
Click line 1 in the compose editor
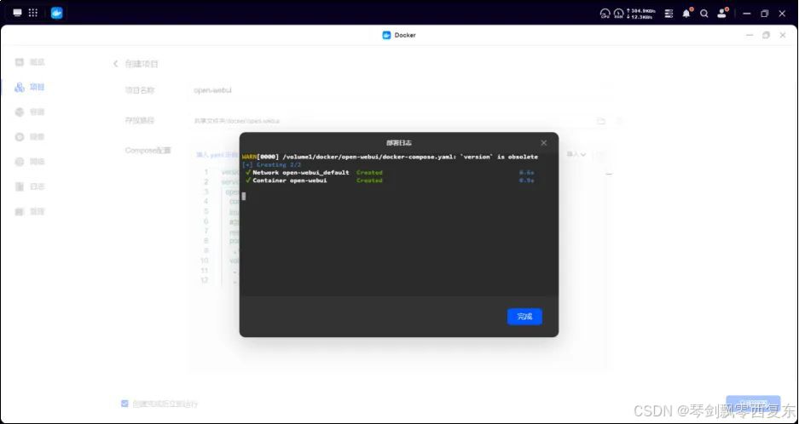(206, 172)
